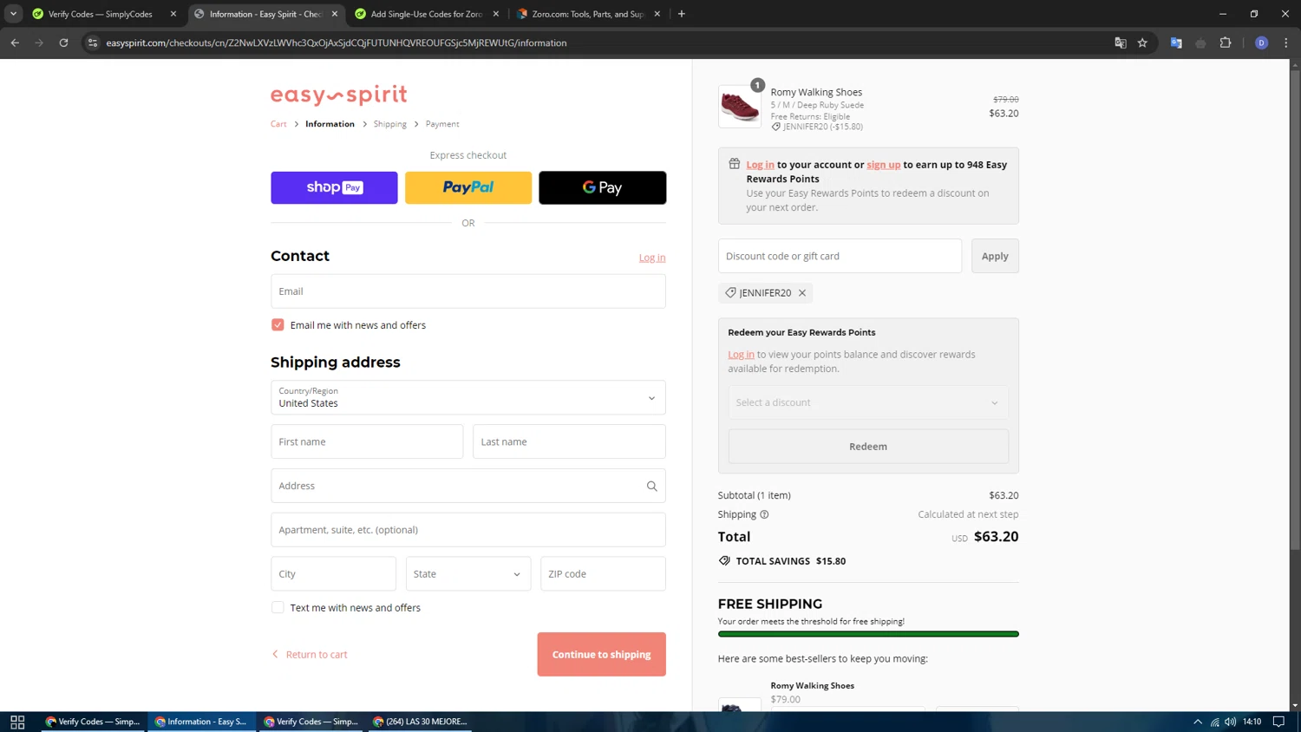Reload the checkout page
Image resolution: width=1301 pixels, height=732 pixels.
(x=63, y=42)
